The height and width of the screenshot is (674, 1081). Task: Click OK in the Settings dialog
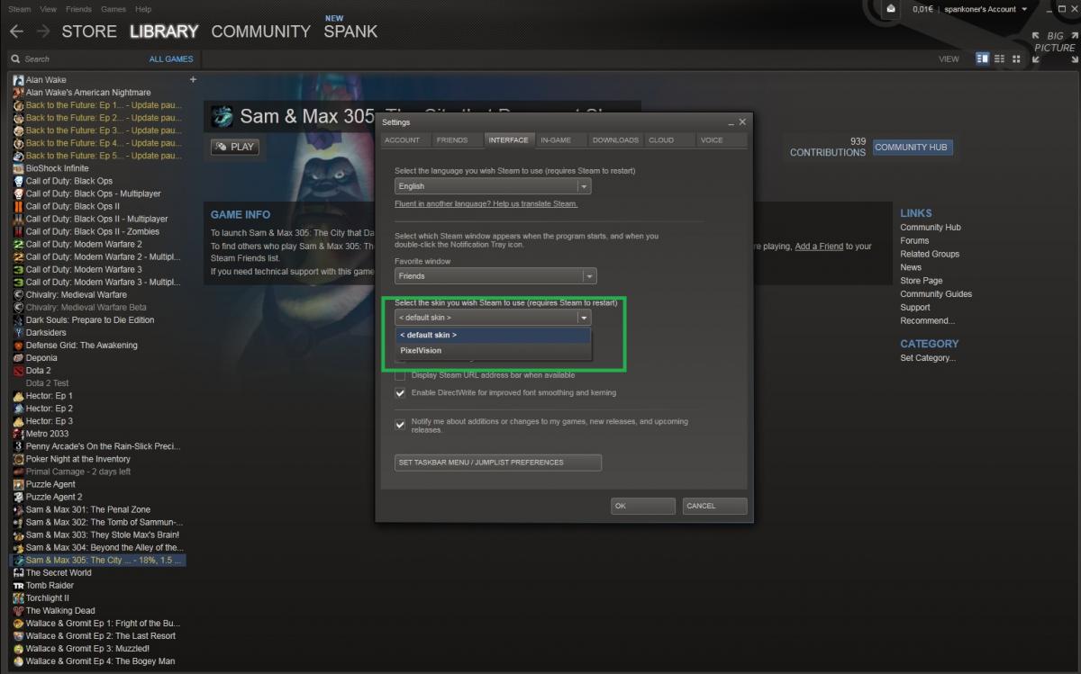(x=642, y=506)
